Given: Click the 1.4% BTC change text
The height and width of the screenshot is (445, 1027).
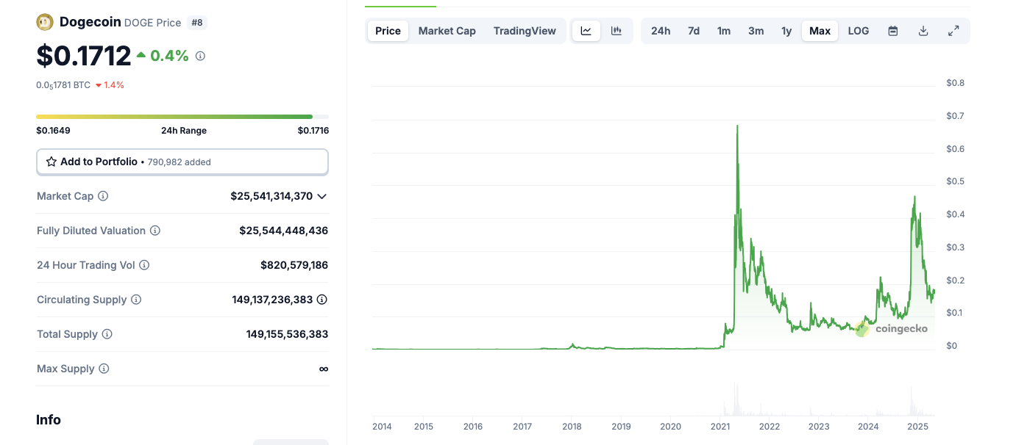Looking at the screenshot, I should [114, 85].
